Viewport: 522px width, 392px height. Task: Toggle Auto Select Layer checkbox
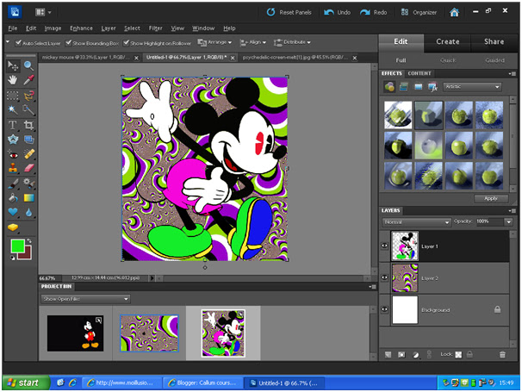[18, 42]
